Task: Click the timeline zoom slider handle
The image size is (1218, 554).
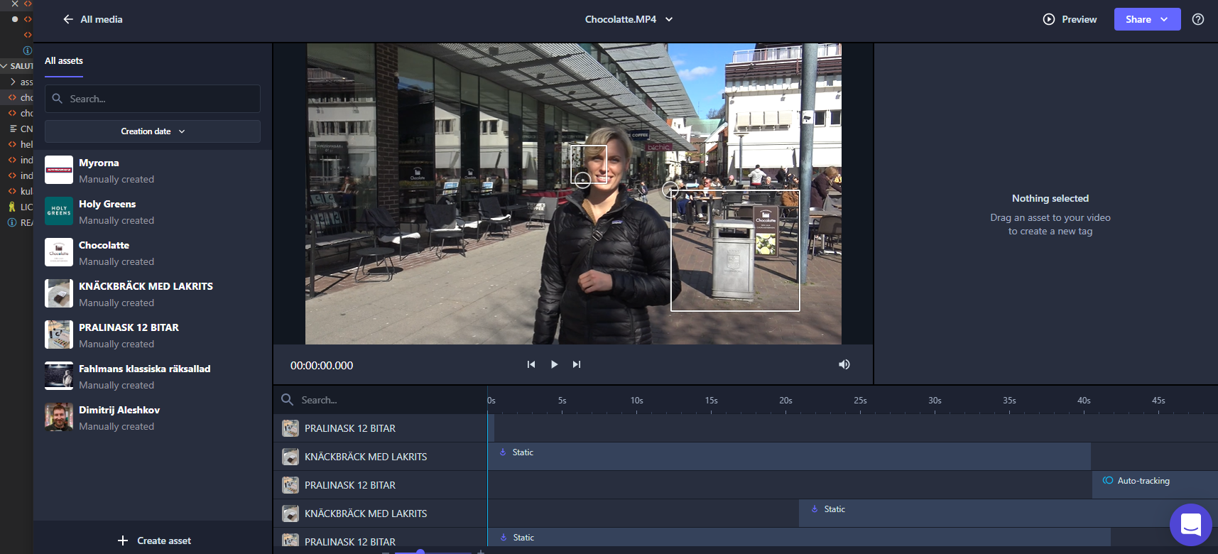Action: [x=420, y=551]
